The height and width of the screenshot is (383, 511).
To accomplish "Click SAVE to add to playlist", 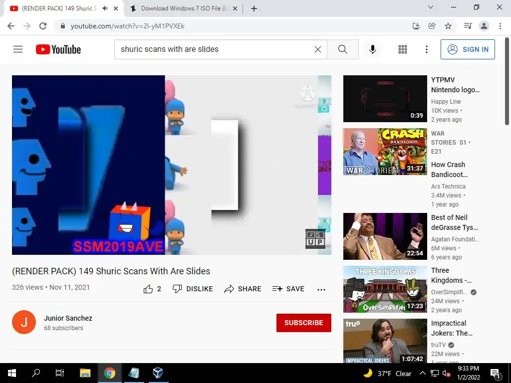I will [288, 289].
